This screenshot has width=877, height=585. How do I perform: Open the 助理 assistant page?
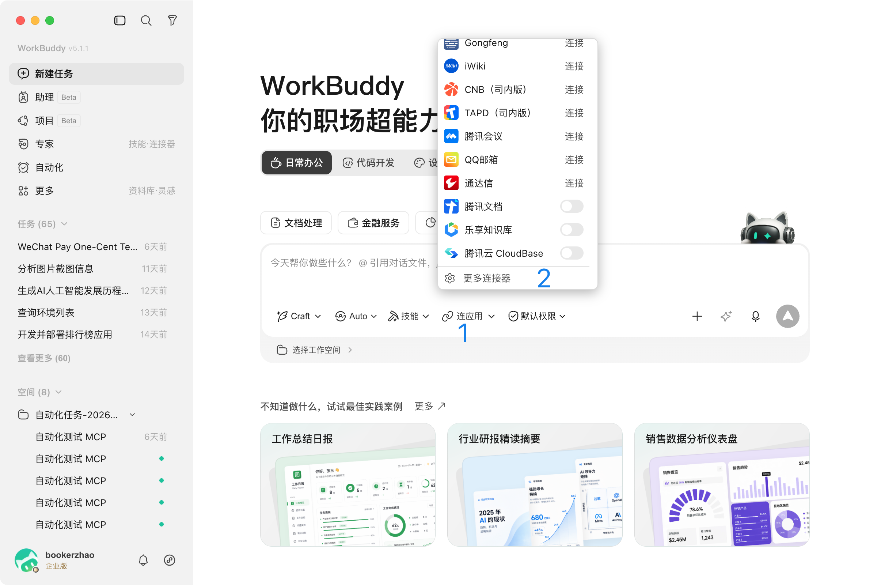(96, 97)
